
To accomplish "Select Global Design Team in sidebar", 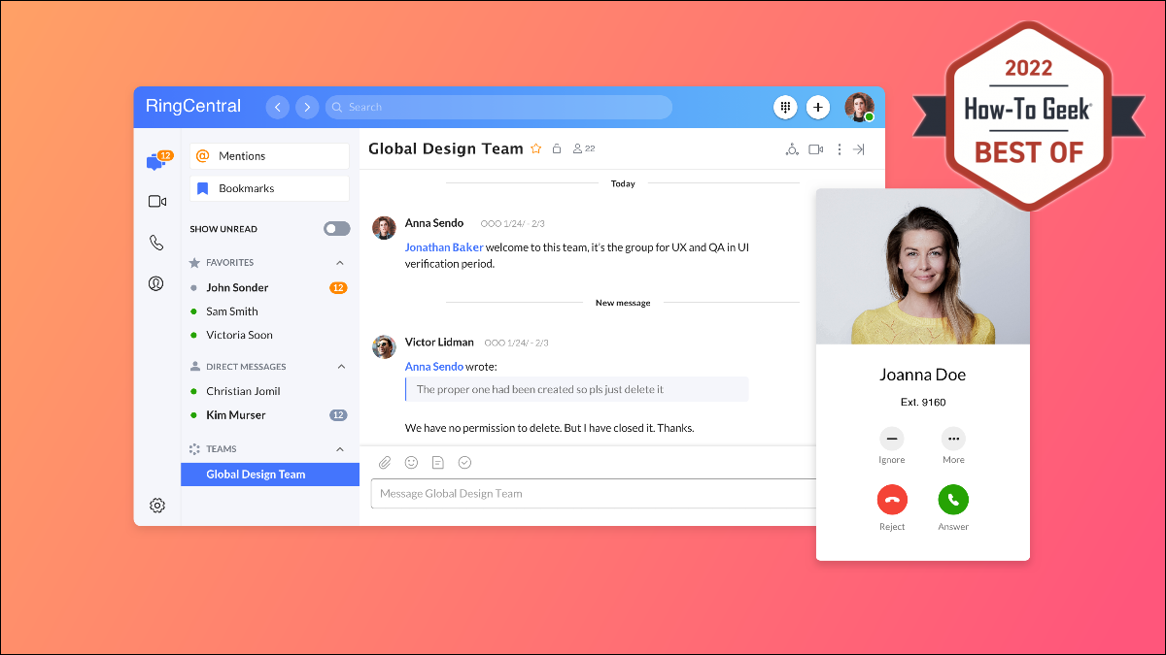I will 270,475.
